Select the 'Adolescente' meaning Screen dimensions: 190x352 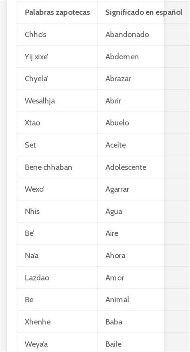click(126, 167)
